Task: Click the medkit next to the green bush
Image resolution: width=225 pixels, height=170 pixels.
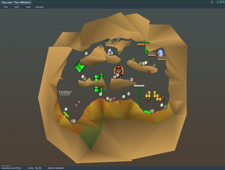Action: (152, 111)
